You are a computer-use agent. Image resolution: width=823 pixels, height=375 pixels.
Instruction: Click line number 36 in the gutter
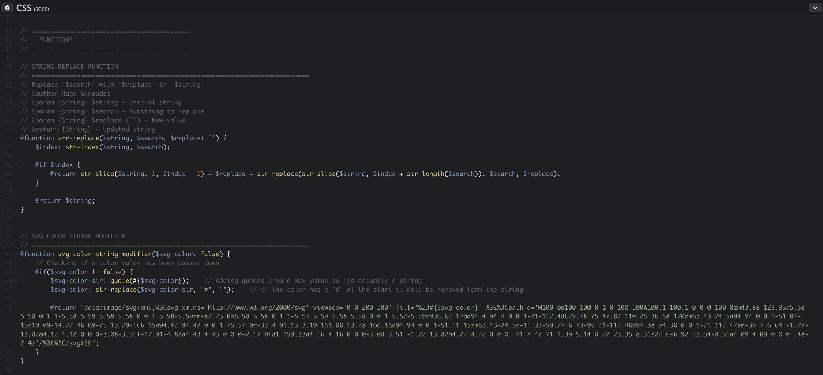click(9, 209)
